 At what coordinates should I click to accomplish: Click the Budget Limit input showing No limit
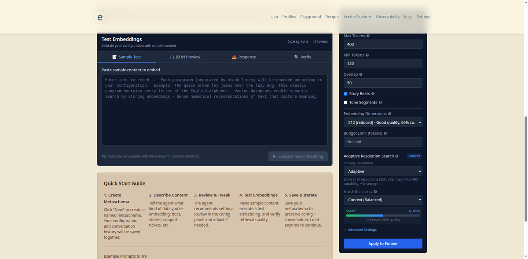382,141
